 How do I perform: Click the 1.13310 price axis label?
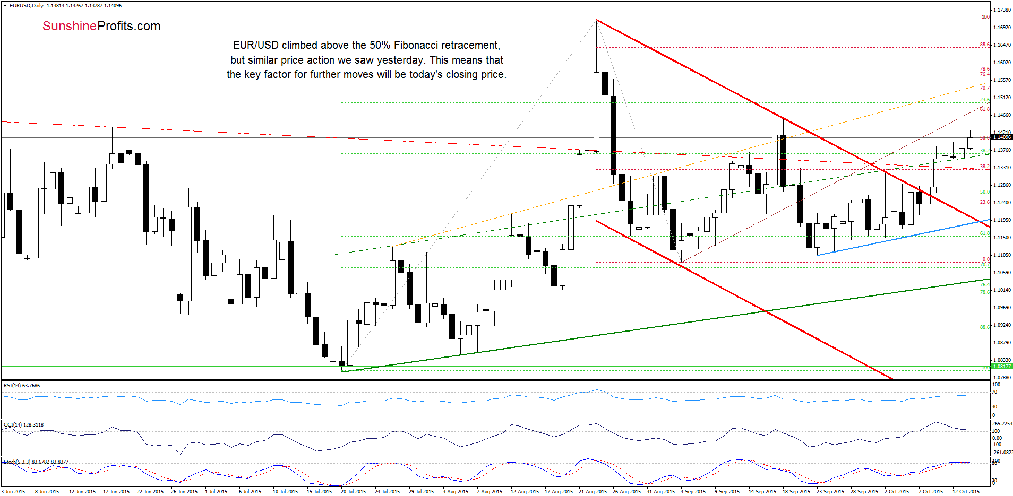(x=1002, y=168)
